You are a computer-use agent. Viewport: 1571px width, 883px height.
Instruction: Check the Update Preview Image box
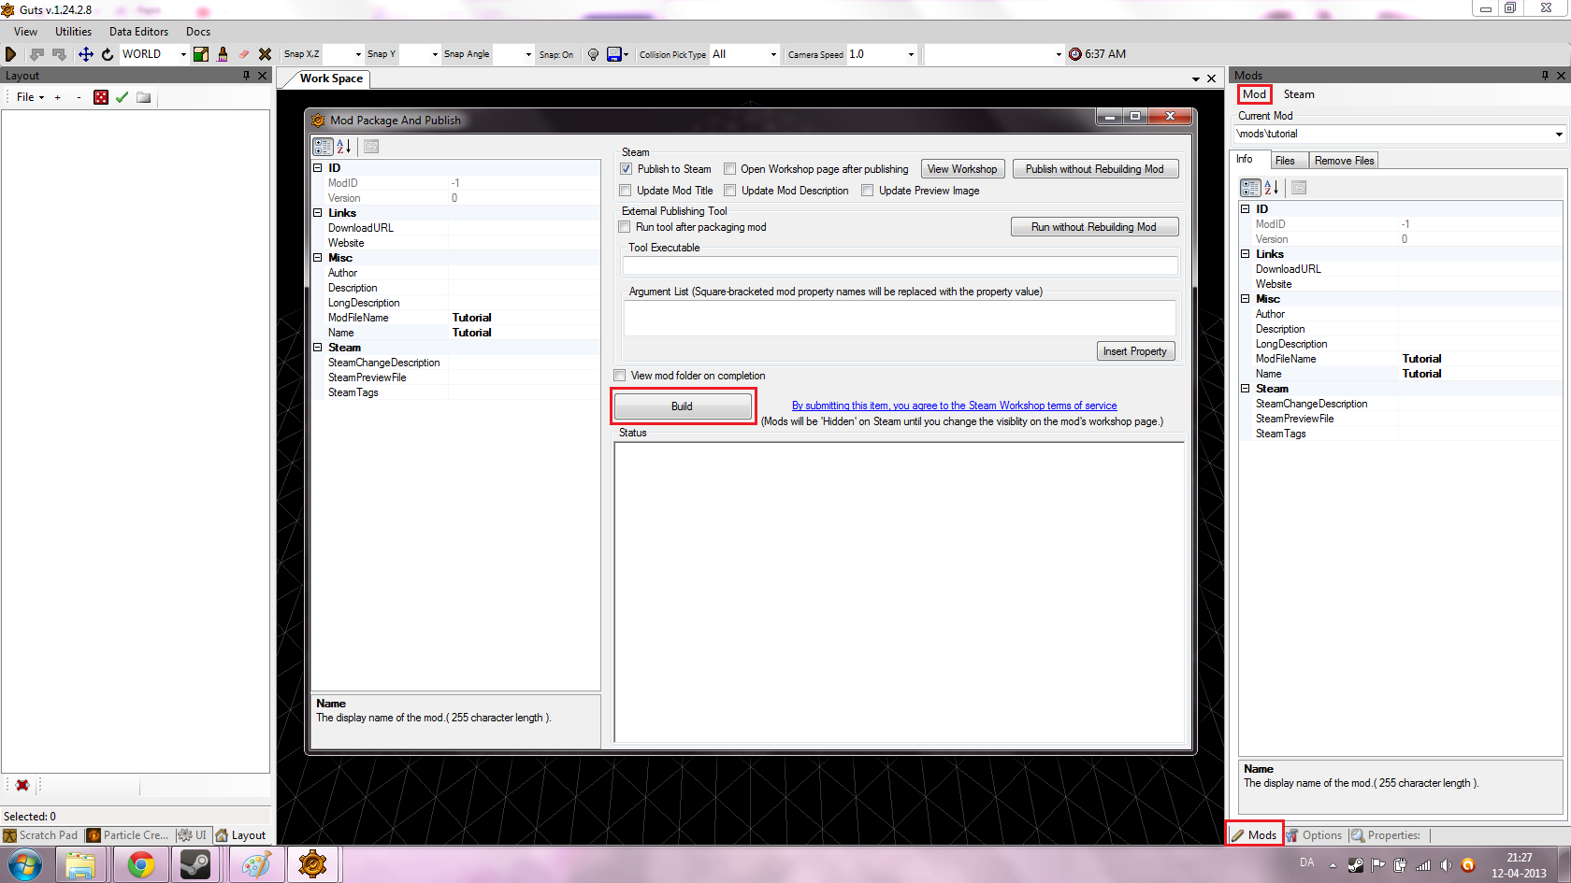(x=868, y=191)
